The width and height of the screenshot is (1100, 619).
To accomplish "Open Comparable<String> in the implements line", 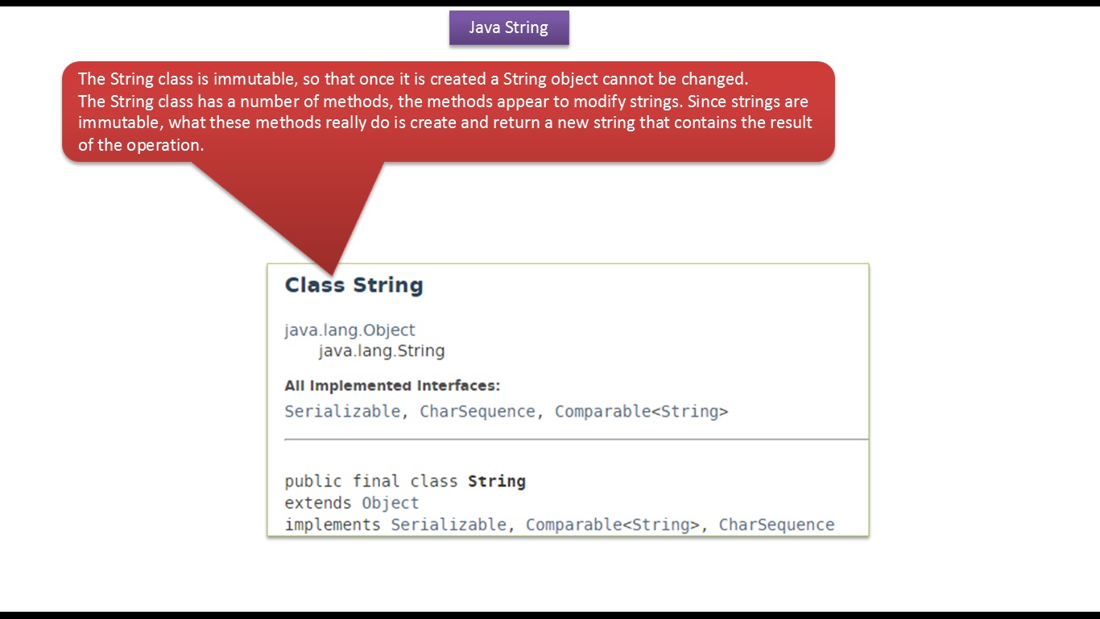I will (613, 525).
